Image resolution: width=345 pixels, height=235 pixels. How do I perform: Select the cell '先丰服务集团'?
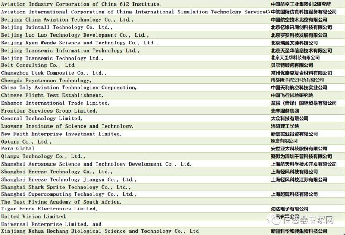tap(307, 111)
